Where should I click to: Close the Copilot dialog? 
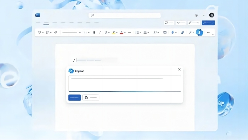click(x=179, y=70)
